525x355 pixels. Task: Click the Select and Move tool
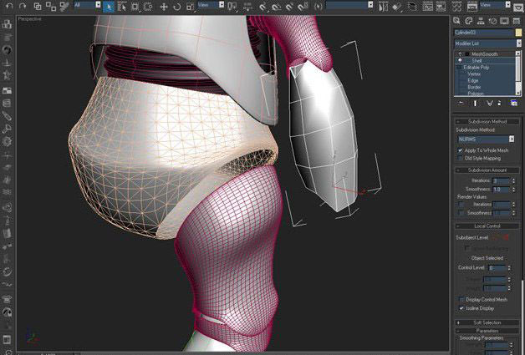pyautogui.click(x=162, y=5)
